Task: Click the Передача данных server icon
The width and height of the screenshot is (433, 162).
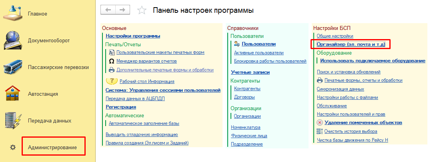Action: (13, 121)
